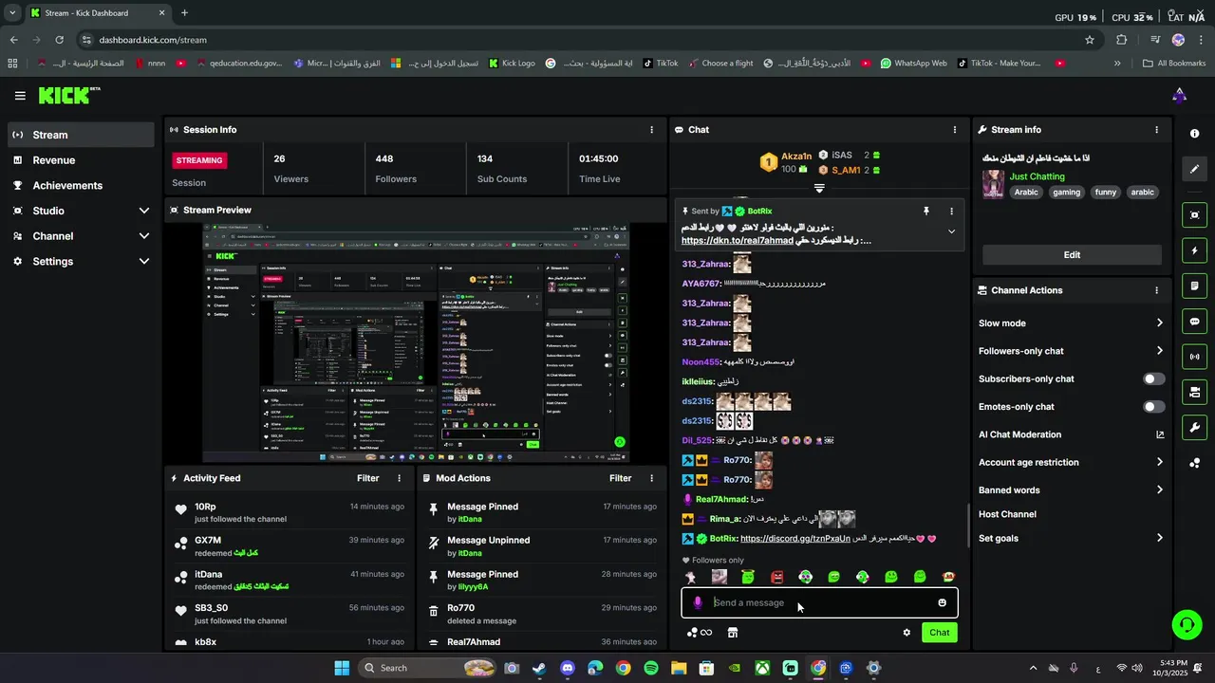1215x683 pixels.
Task: Toggle the lightning bolt widget icon
Action: [1195, 250]
